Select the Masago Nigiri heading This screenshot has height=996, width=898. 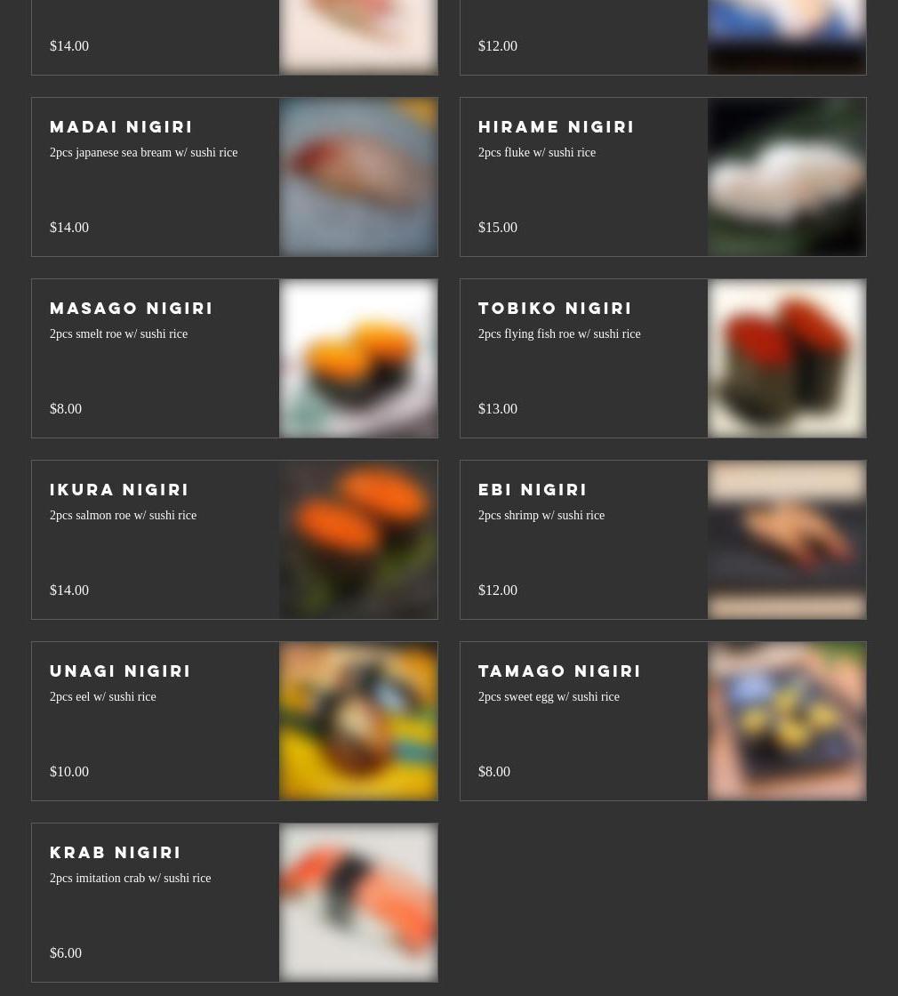pyautogui.click(x=131, y=308)
